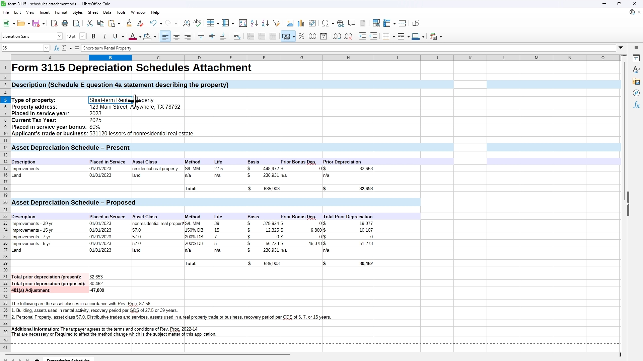Select column H header
Viewport: 643px width, 361px height.
348,58
